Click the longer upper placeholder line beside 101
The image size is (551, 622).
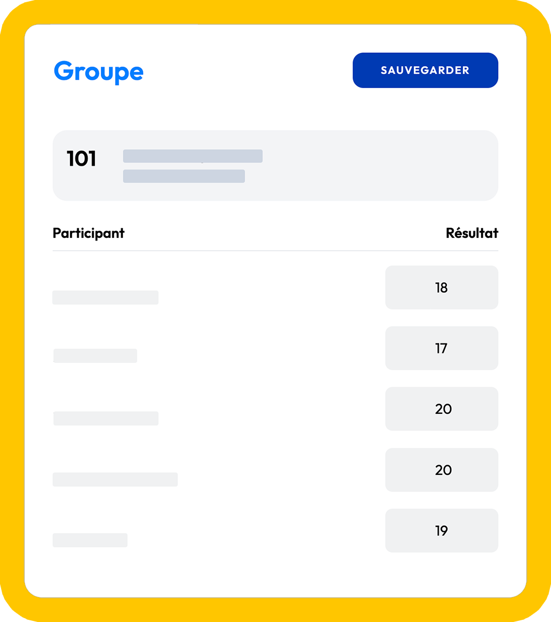[192, 156]
